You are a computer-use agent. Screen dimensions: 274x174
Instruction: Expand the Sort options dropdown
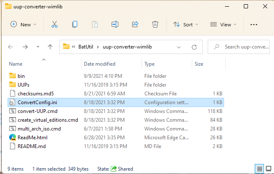186,25
